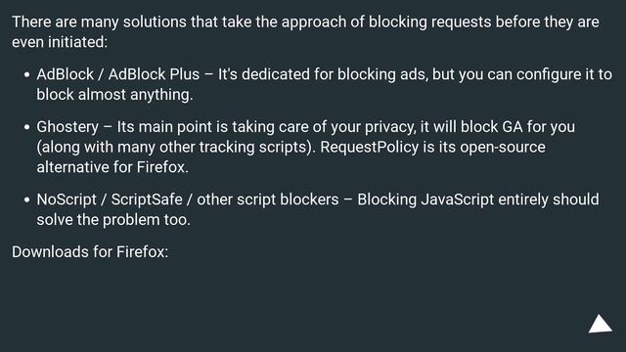
Task: Click the words 'other script blockers'
Action: [267, 199]
